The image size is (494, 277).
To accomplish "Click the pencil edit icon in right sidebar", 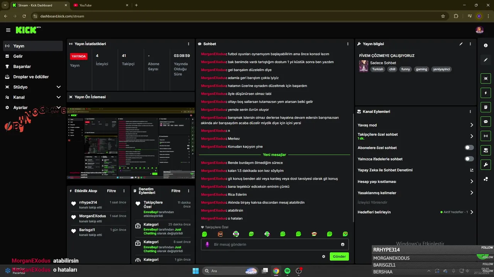I will 486,60.
